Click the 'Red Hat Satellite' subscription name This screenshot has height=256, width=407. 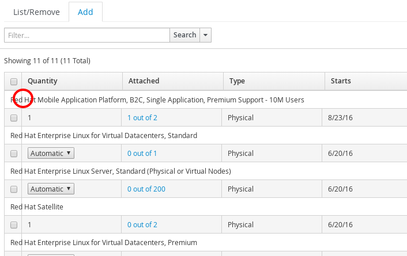click(x=37, y=207)
